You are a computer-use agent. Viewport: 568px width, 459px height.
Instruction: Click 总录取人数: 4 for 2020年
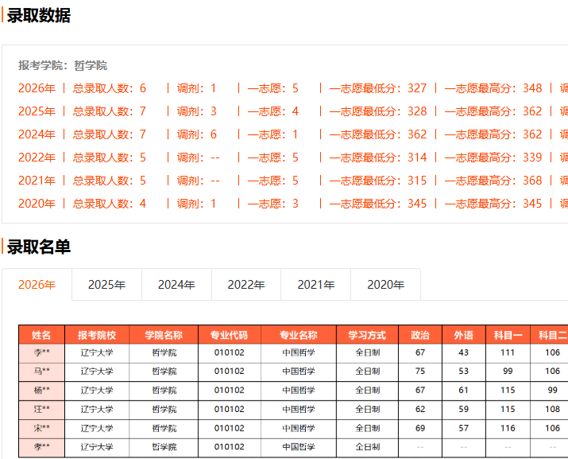tap(110, 204)
